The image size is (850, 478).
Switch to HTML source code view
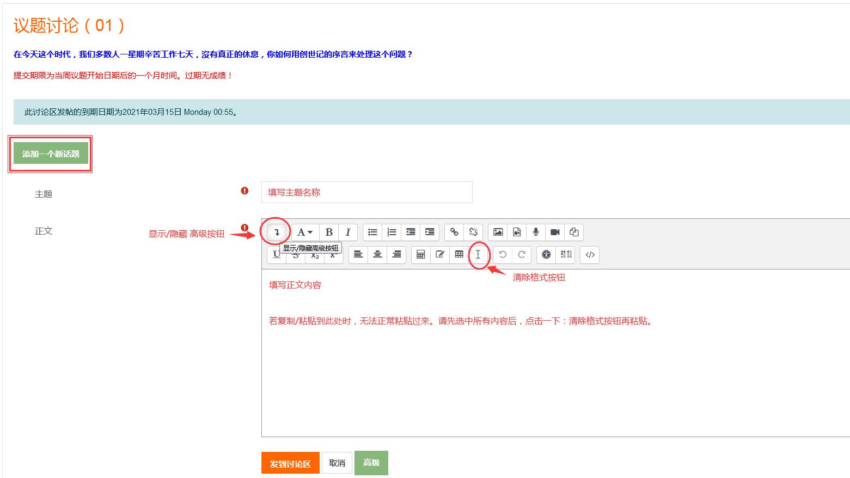pyautogui.click(x=590, y=254)
